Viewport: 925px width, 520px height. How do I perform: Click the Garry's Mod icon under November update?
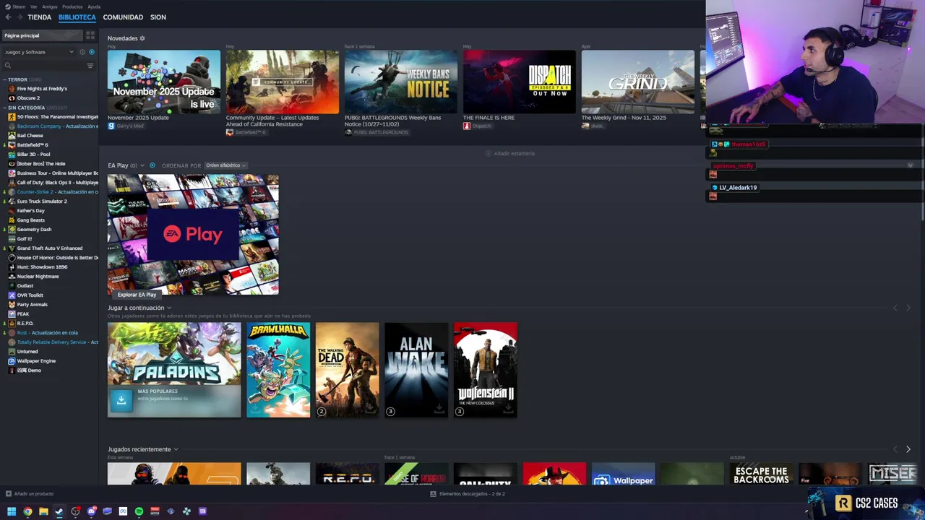point(111,126)
